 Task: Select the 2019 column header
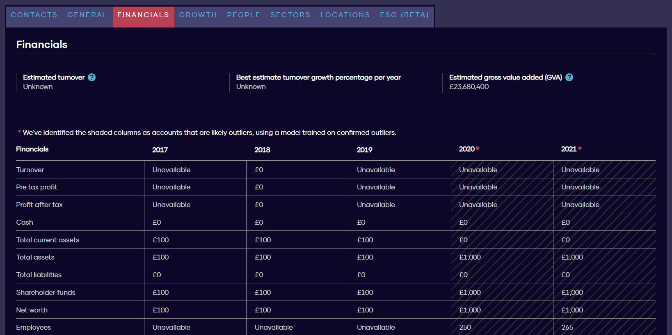[364, 150]
